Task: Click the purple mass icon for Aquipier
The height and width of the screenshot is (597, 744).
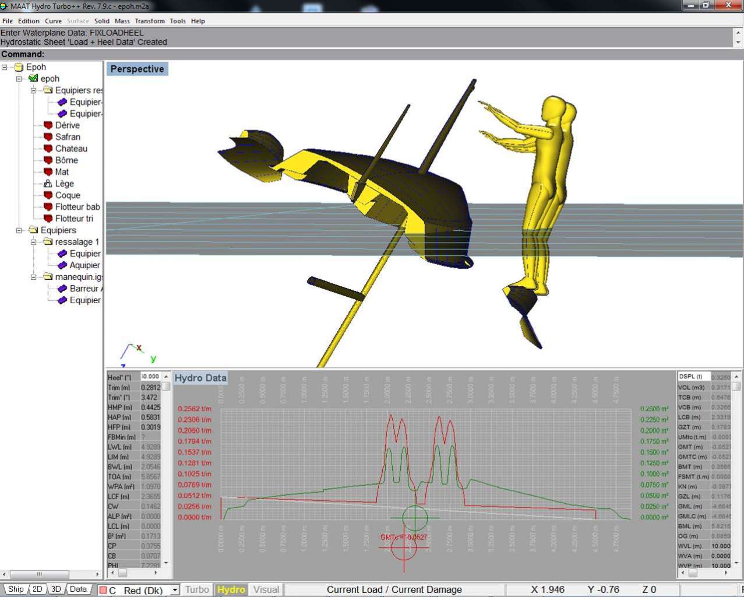Action: tap(62, 265)
